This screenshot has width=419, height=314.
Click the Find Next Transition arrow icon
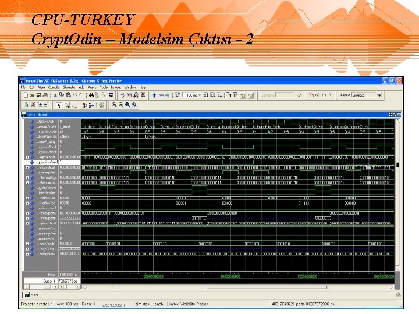pyautogui.click(x=45, y=105)
